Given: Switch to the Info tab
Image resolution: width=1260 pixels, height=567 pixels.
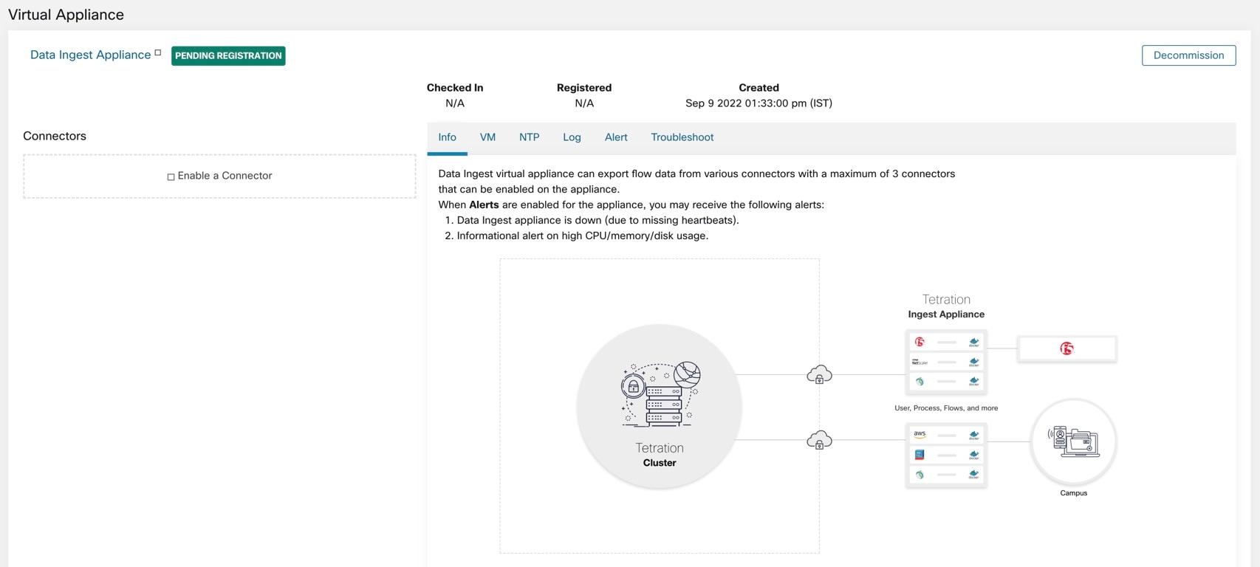Looking at the screenshot, I should (x=447, y=137).
